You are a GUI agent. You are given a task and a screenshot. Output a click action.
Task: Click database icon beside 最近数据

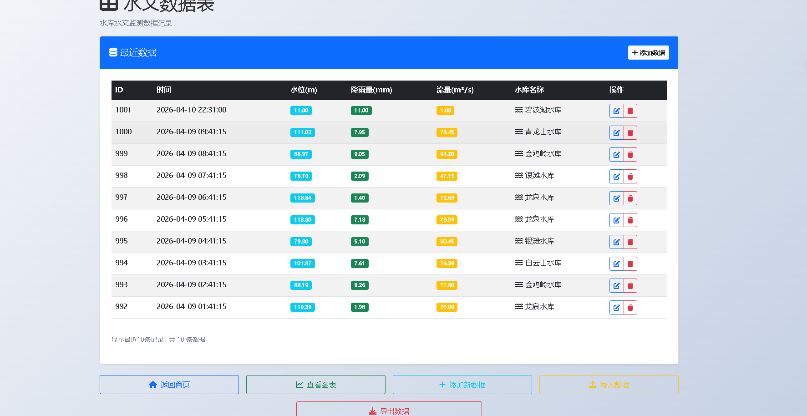click(113, 52)
